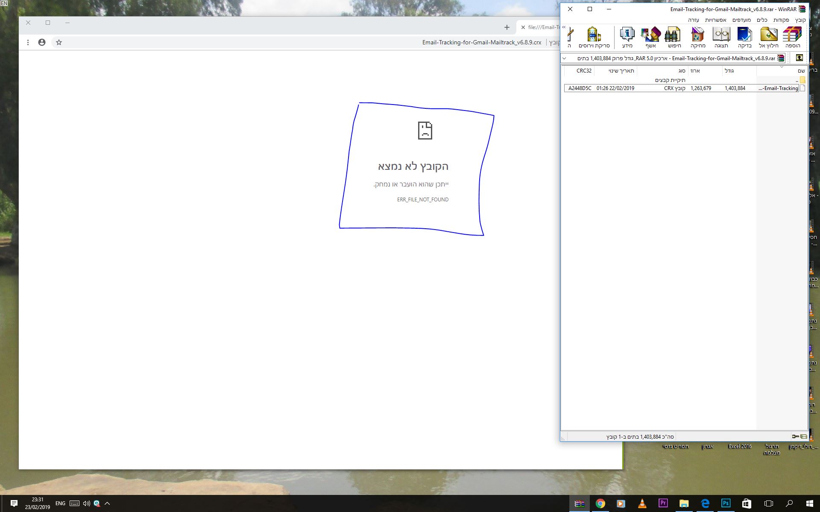Open the touch keyboard from the tray
The image size is (820, 512).
click(x=74, y=503)
